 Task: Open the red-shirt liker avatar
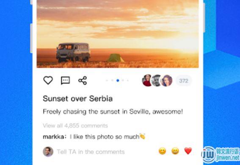[147, 81]
